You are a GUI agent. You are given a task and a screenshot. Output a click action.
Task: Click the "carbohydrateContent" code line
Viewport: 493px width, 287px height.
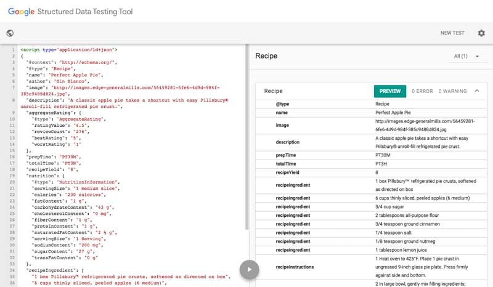coord(73,207)
